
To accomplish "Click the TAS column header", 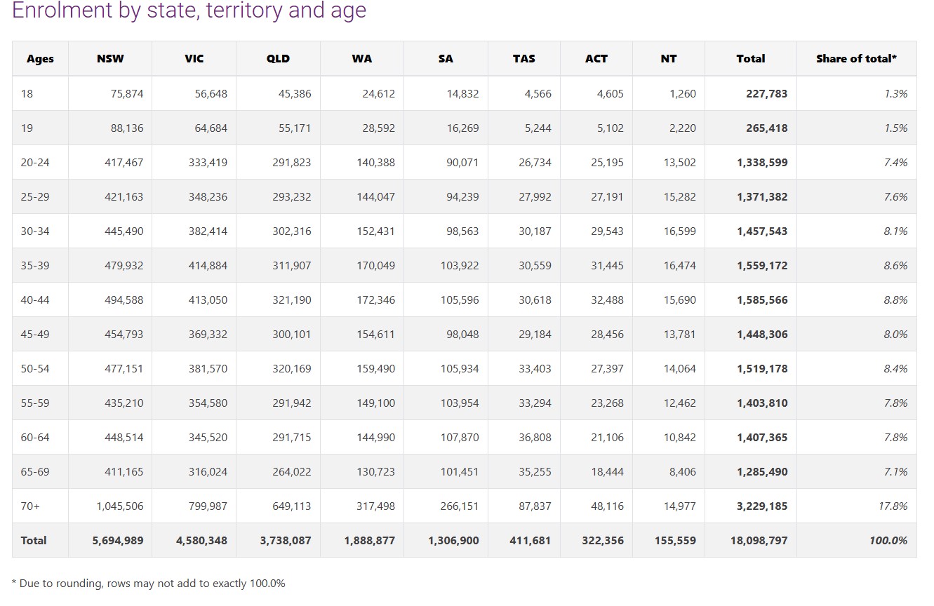I will point(523,59).
